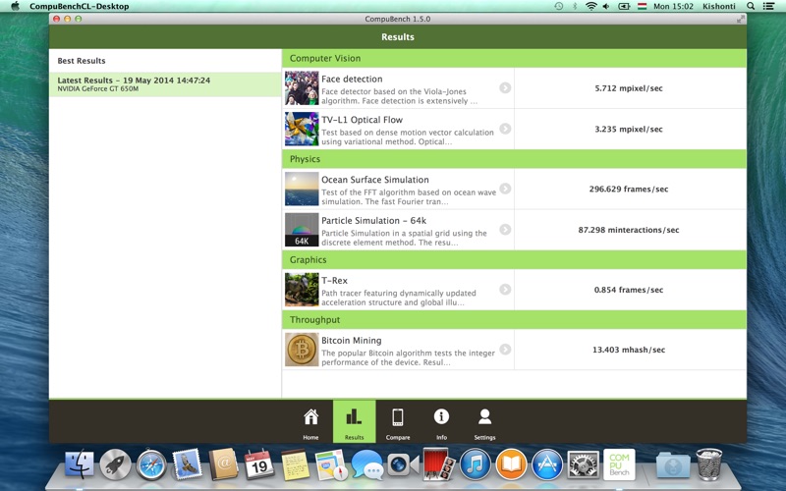Open the Home tab
Screen dimensions: 786x491
310,422
